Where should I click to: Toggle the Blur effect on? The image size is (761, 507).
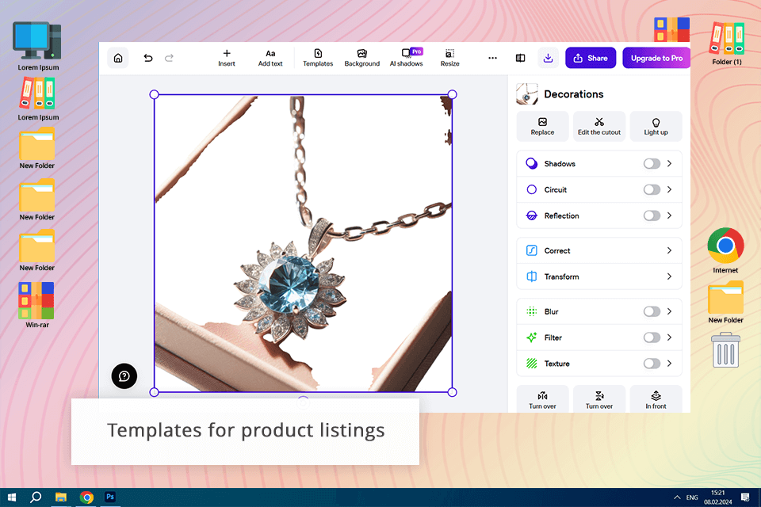[652, 311]
